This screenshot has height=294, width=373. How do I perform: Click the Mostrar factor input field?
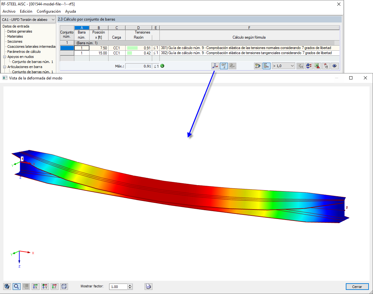tap(118, 287)
